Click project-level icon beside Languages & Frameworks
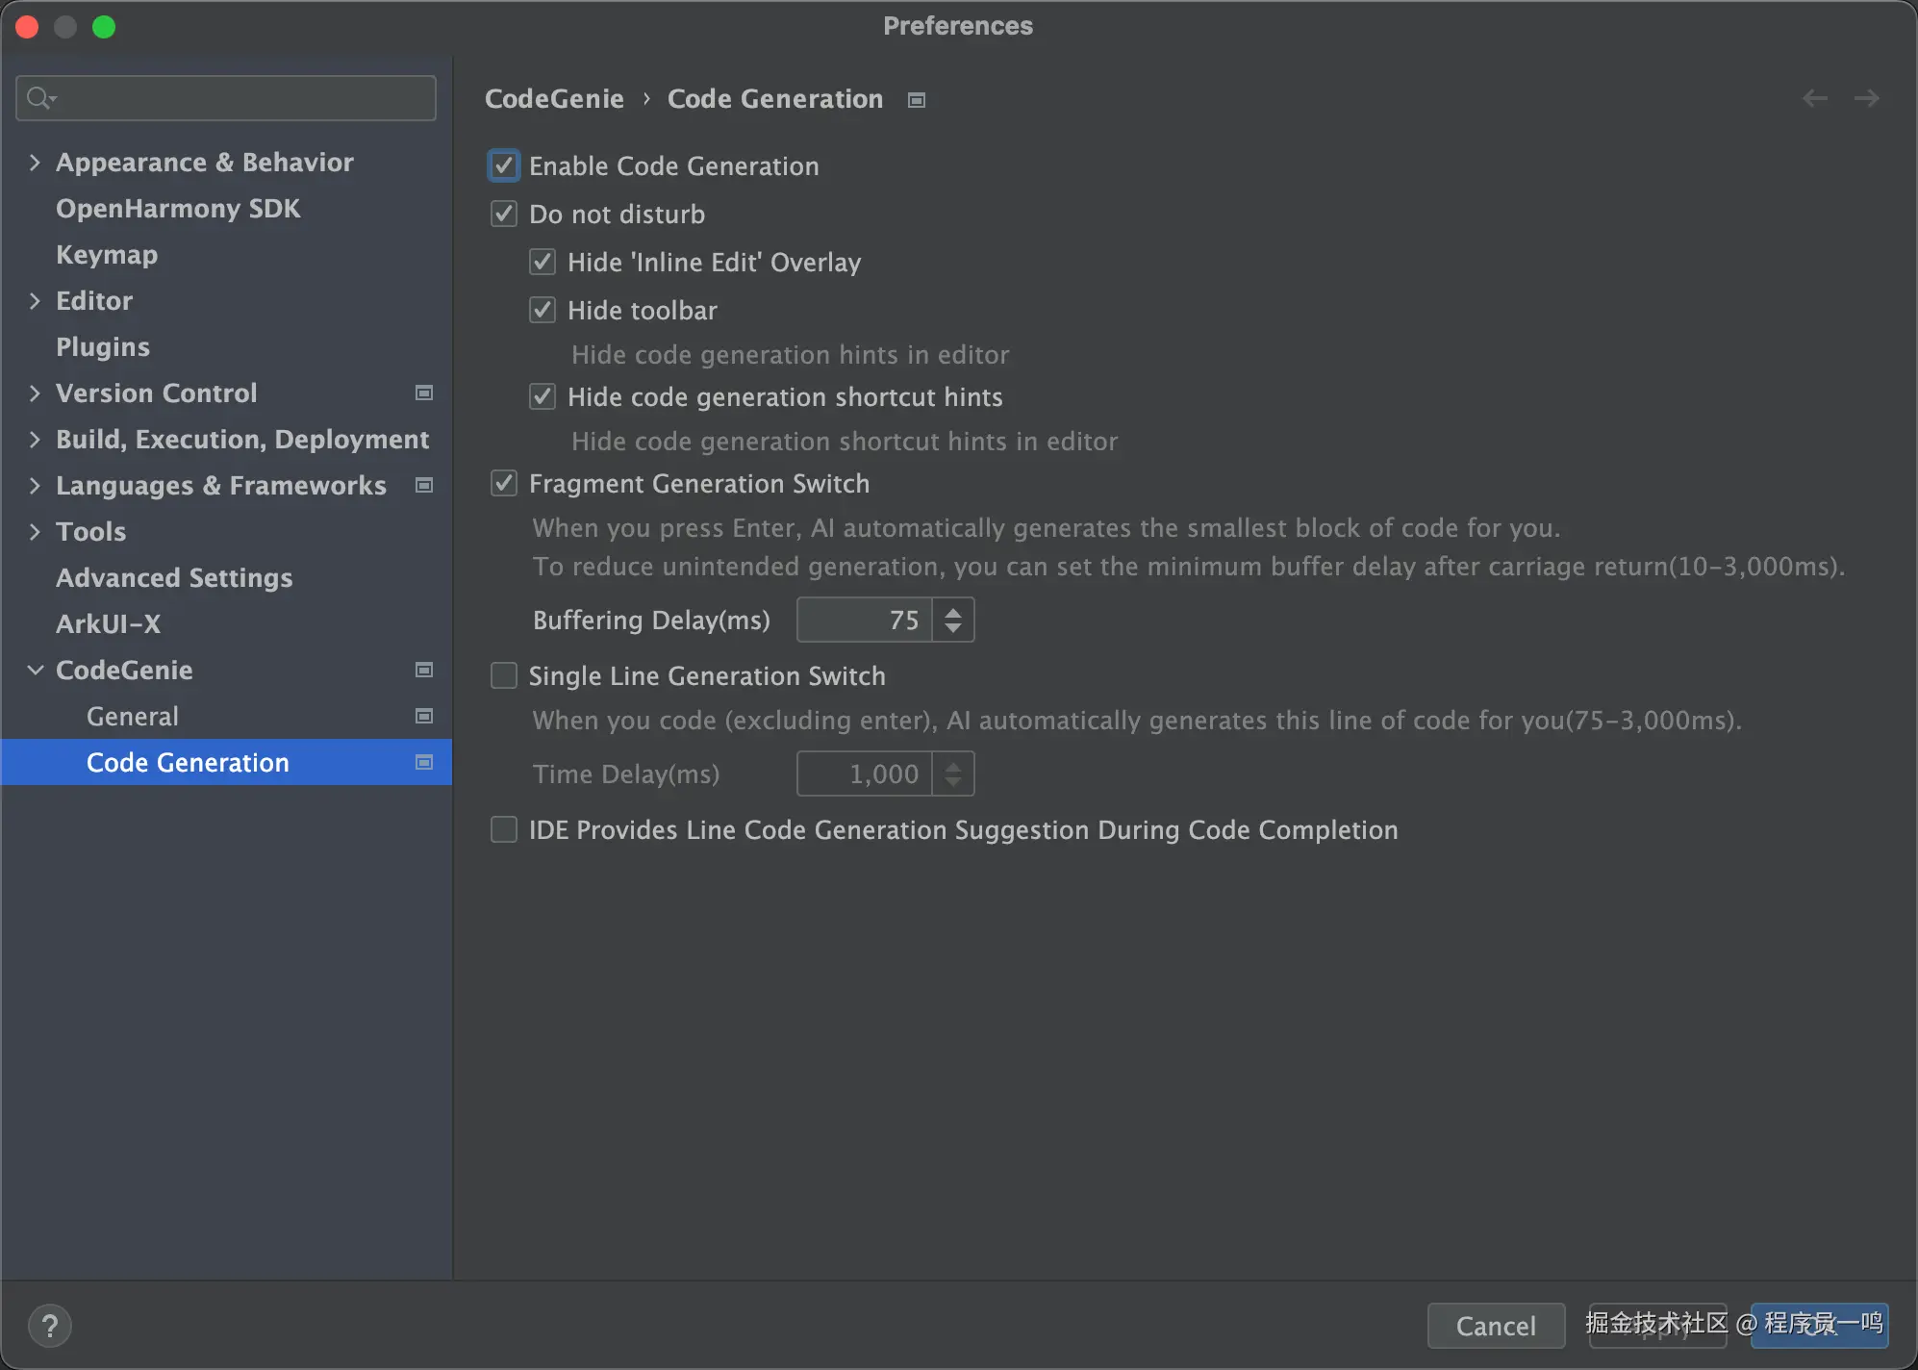Image resolution: width=1918 pixels, height=1370 pixels. 423,485
